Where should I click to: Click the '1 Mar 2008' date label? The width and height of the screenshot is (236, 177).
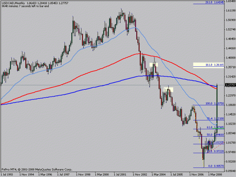click(215, 175)
